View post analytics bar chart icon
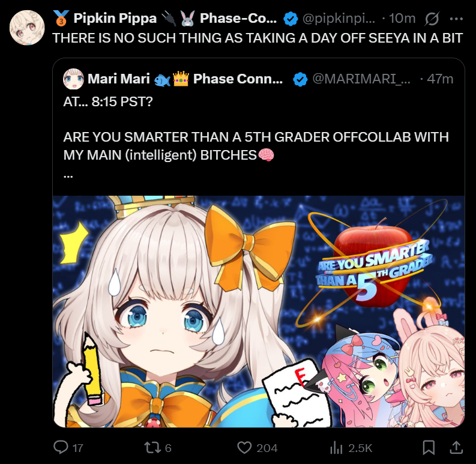Screen dimensions: 476x464 tap(336, 448)
